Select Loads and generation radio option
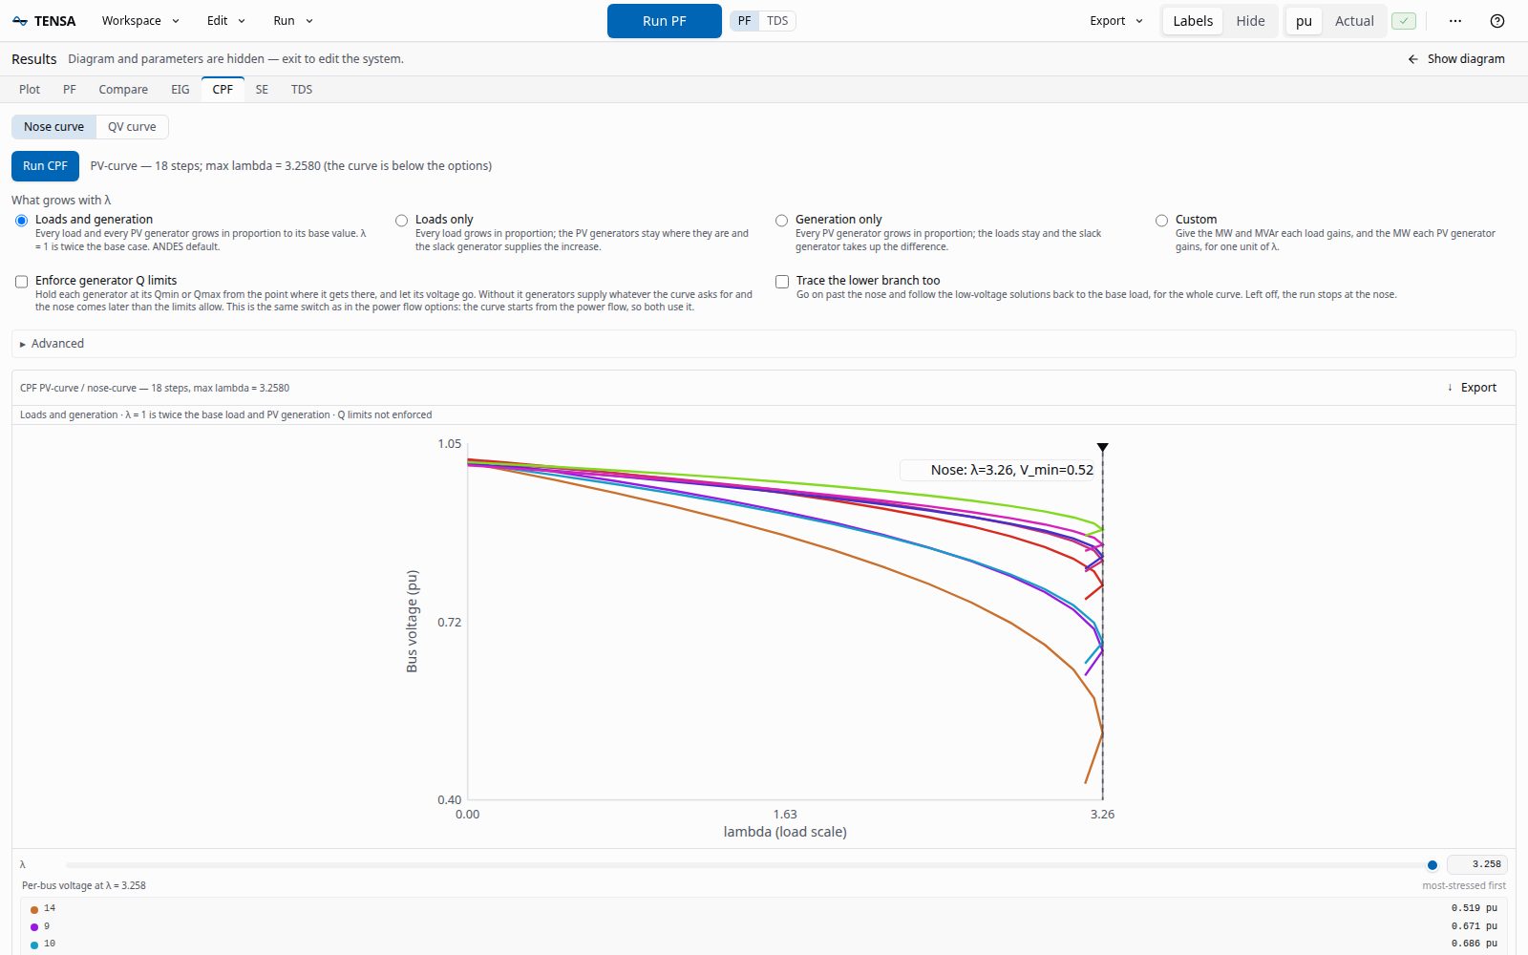The height and width of the screenshot is (955, 1528). coord(21,221)
